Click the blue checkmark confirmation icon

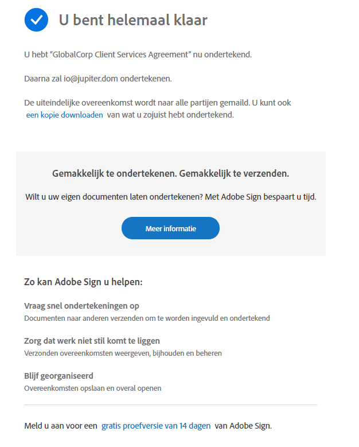(x=36, y=20)
